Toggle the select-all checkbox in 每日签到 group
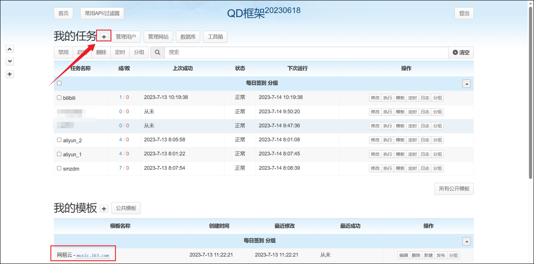The height and width of the screenshot is (264, 534). [59, 83]
